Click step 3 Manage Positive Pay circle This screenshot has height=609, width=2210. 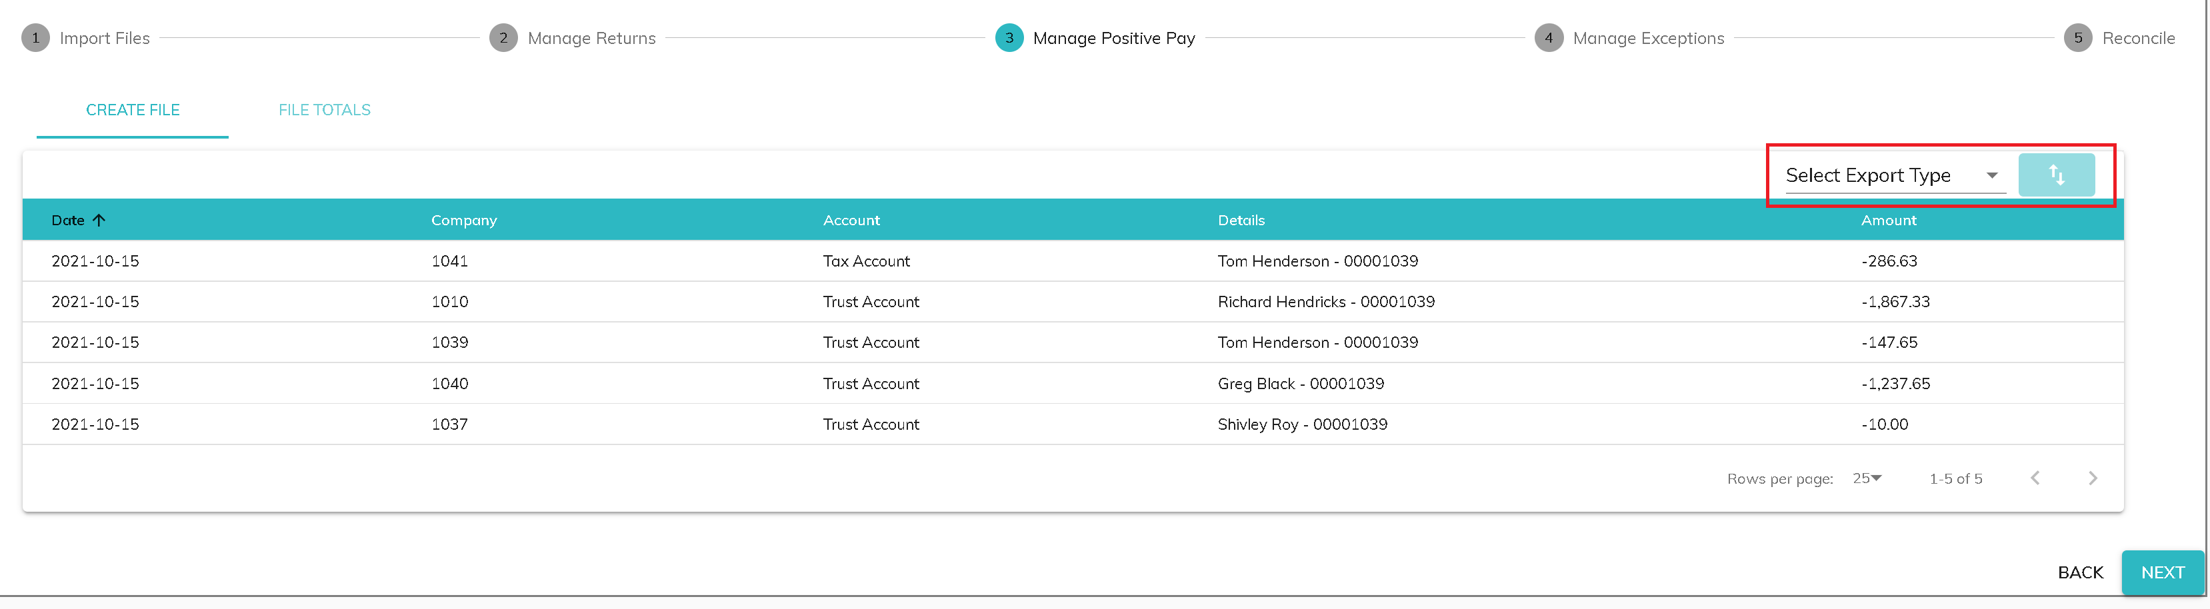[1009, 38]
